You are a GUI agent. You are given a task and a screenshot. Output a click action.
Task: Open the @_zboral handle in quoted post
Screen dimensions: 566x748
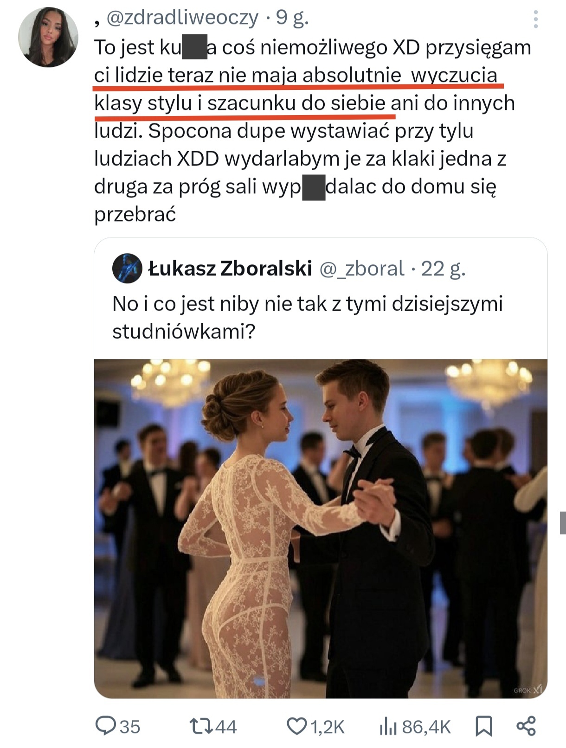[x=362, y=268]
